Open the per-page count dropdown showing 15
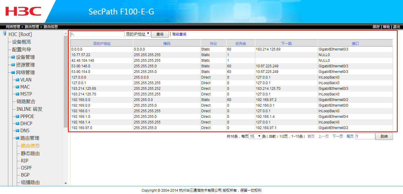 point(255,136)
